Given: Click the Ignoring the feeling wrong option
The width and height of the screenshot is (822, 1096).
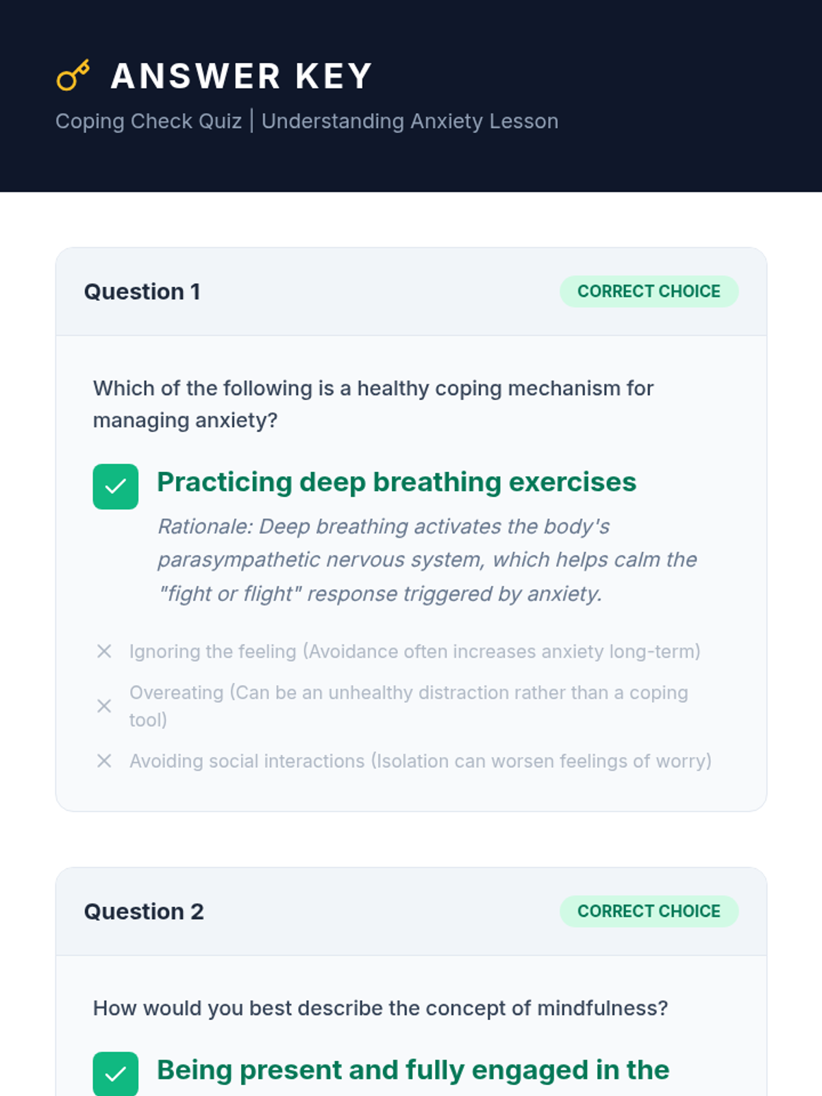Looking at the screenshot, I should 414,651.
